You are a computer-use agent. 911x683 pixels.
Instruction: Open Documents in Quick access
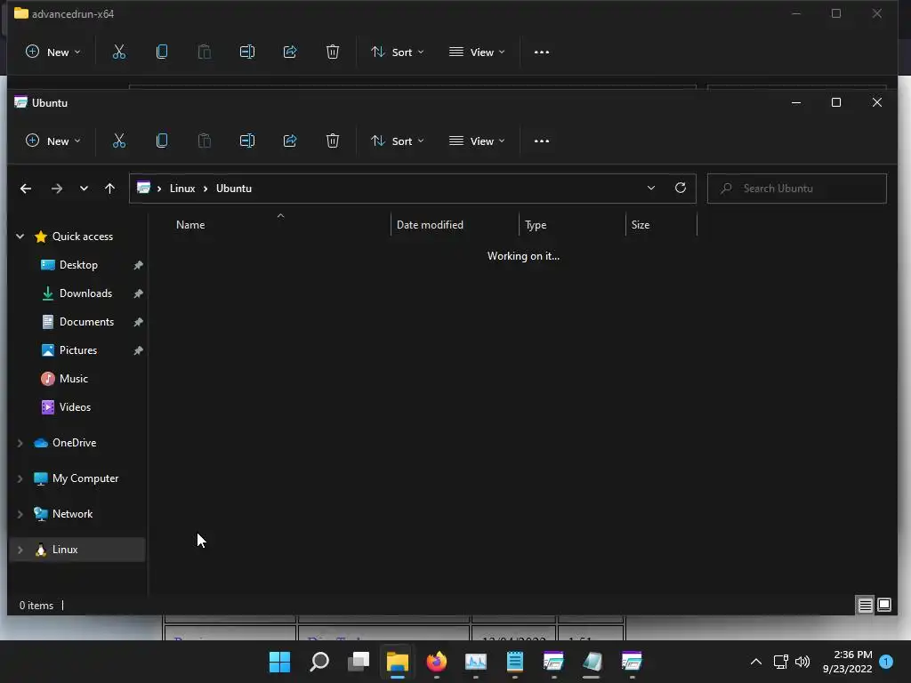[x=86, y=322]
